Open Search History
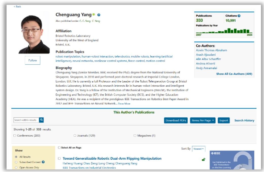 244,120
